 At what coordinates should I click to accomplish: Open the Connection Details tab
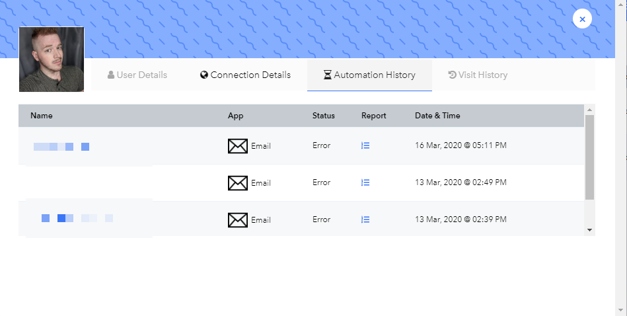click(245, 75)
